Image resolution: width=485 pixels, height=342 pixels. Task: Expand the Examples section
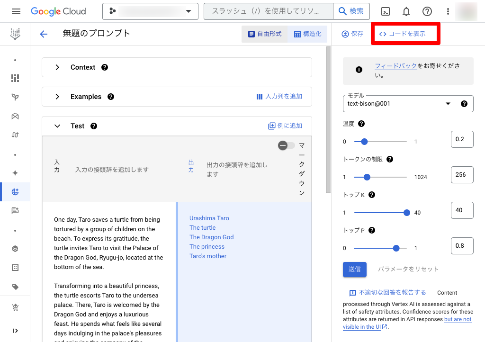point(57,97)
